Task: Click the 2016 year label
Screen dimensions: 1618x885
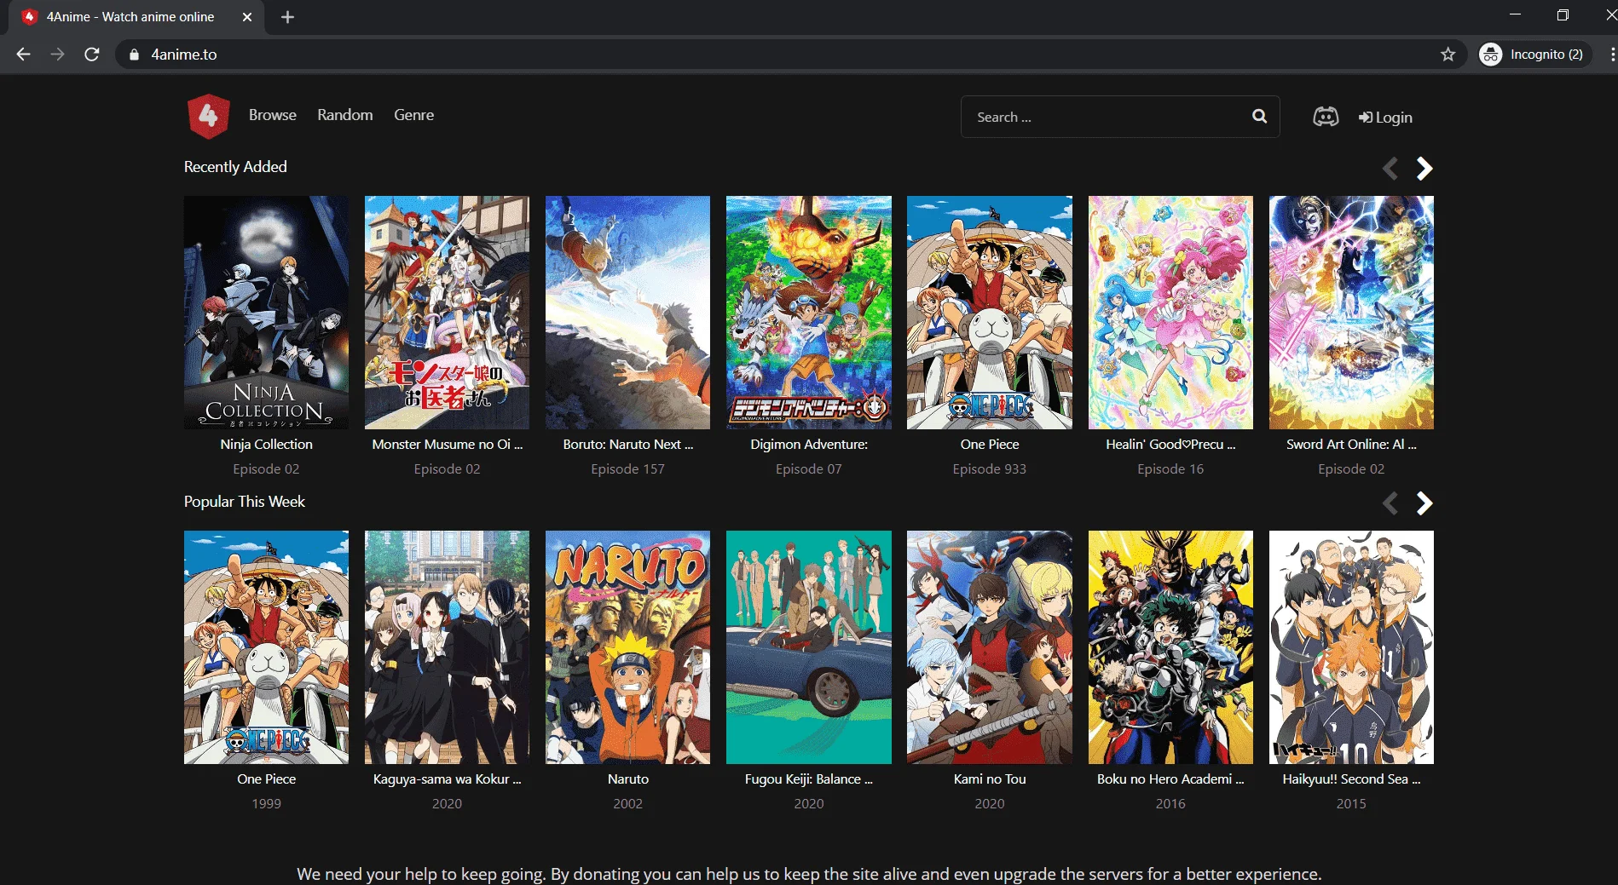Action: (x=1170, y=803)
